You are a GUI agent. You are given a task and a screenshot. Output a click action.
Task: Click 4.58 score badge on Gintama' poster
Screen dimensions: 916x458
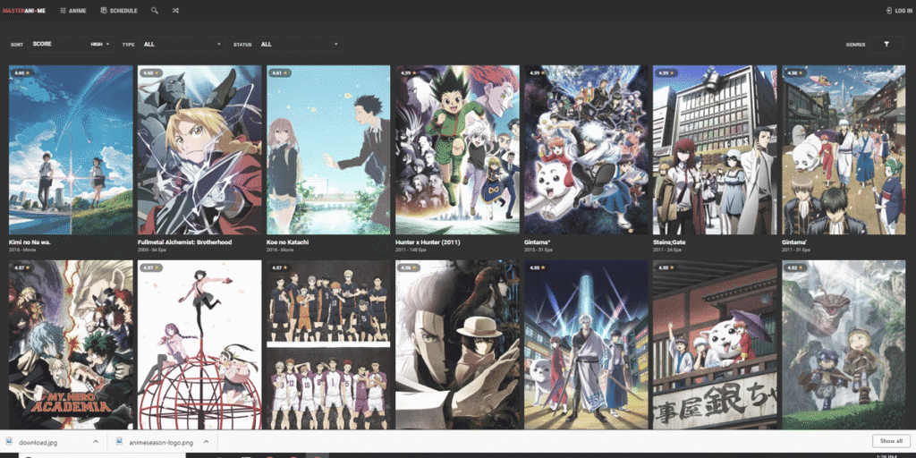(795, 73)
